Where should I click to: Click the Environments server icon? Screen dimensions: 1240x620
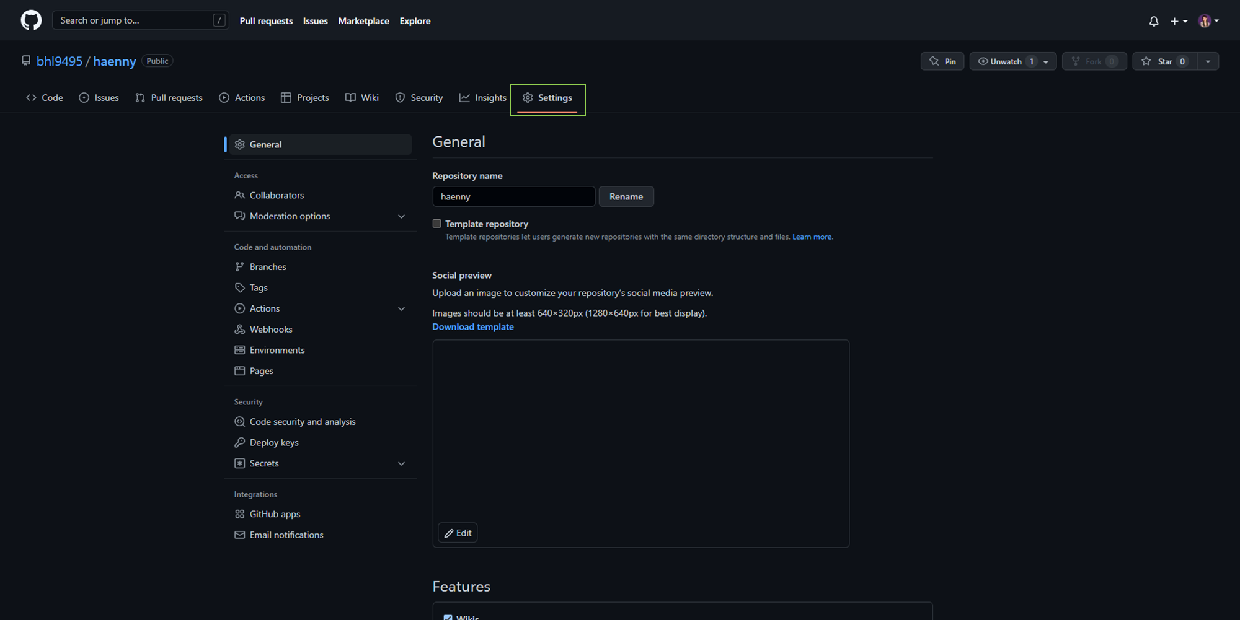click(x=240, y=350)
